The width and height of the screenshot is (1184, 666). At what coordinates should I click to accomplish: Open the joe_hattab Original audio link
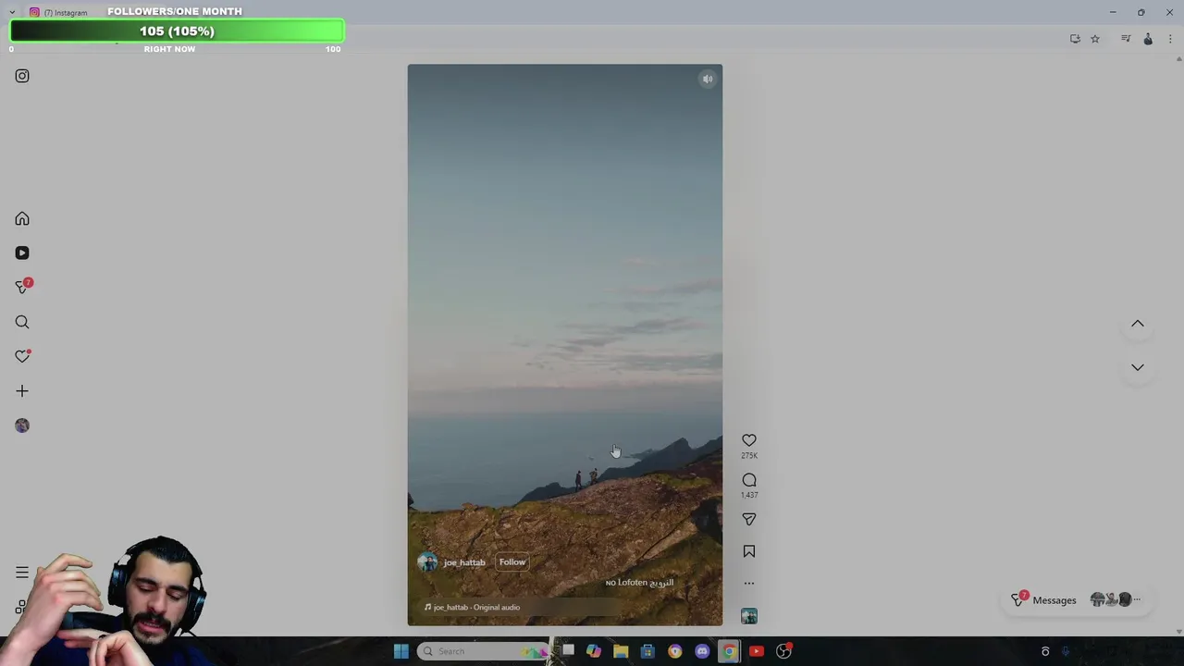tap(473, 608)
